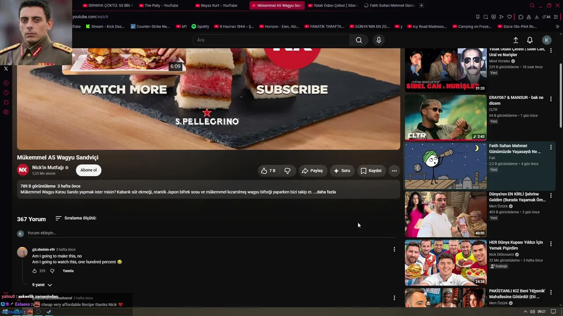
Task: Dislike the Wagyu sandwich video
Action: tap(287, 171)
